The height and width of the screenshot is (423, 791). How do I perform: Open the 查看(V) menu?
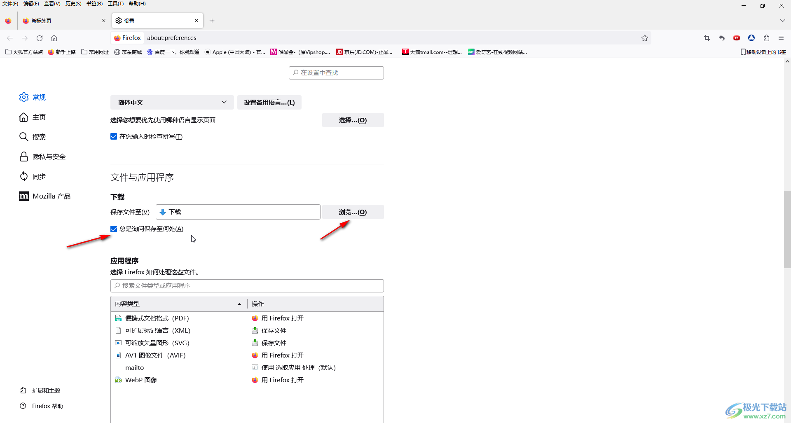click(52, 4)
